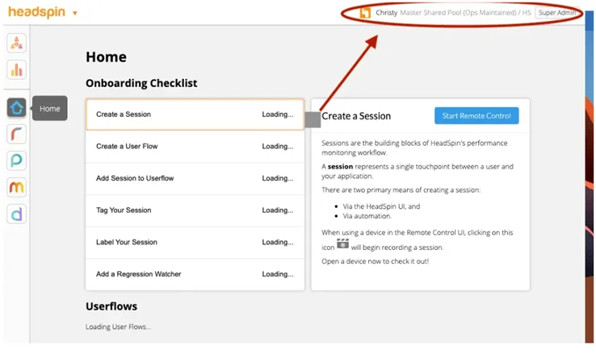Screen dimensions: 596x354
Task: Open the teal 'p' product icon
Action: 16,160
